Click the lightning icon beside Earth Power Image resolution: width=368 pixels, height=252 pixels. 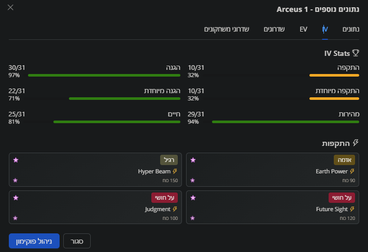point(352,171)
